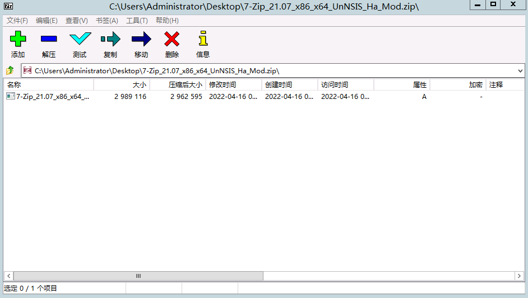Viewport: 528px width, 298px height.
Task: Open the Edit (编辑) menu
Action: pos(47,21)
